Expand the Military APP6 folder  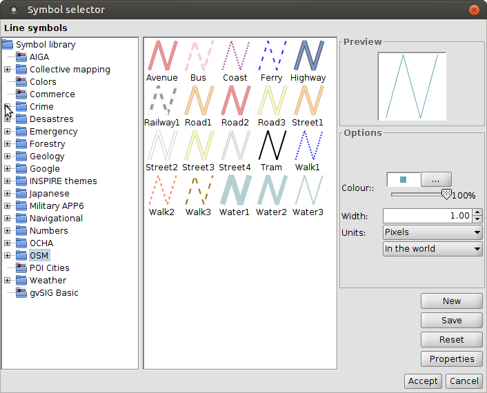8,206
